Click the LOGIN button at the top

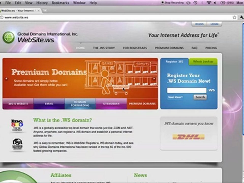214,24
